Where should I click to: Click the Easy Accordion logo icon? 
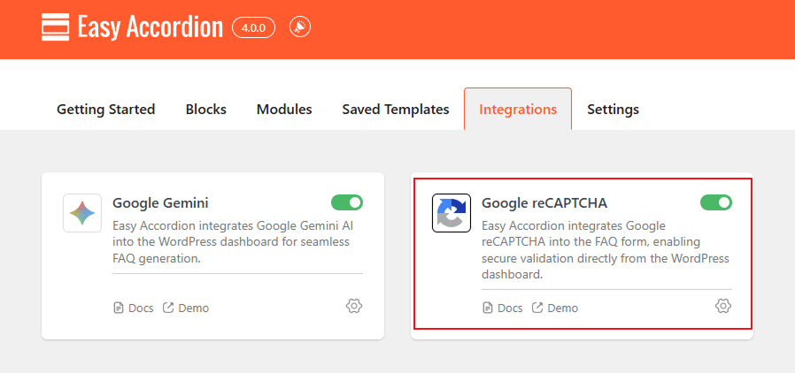(55, 27)
